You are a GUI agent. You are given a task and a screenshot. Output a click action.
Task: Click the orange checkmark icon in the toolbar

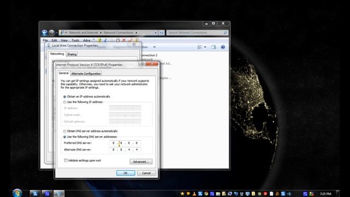coord(130,40)
